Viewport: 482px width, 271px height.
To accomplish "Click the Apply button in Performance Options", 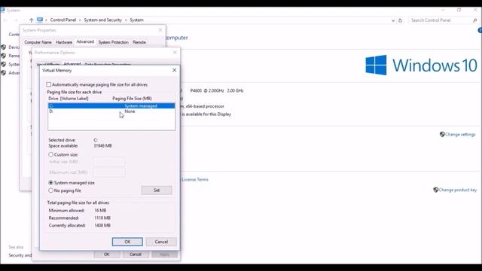I will click(164, 254).
